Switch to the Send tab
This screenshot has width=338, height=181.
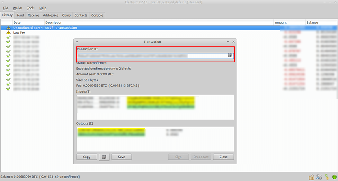pyautogui.click(x=20, y=15)
